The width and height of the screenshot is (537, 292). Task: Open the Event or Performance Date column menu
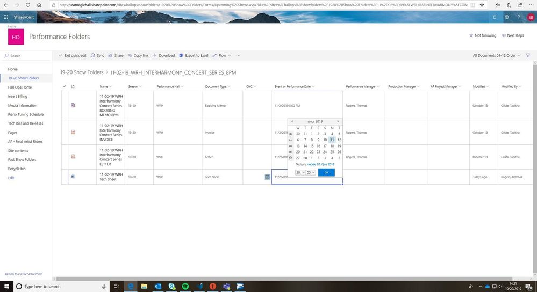[x=295, y=86]
